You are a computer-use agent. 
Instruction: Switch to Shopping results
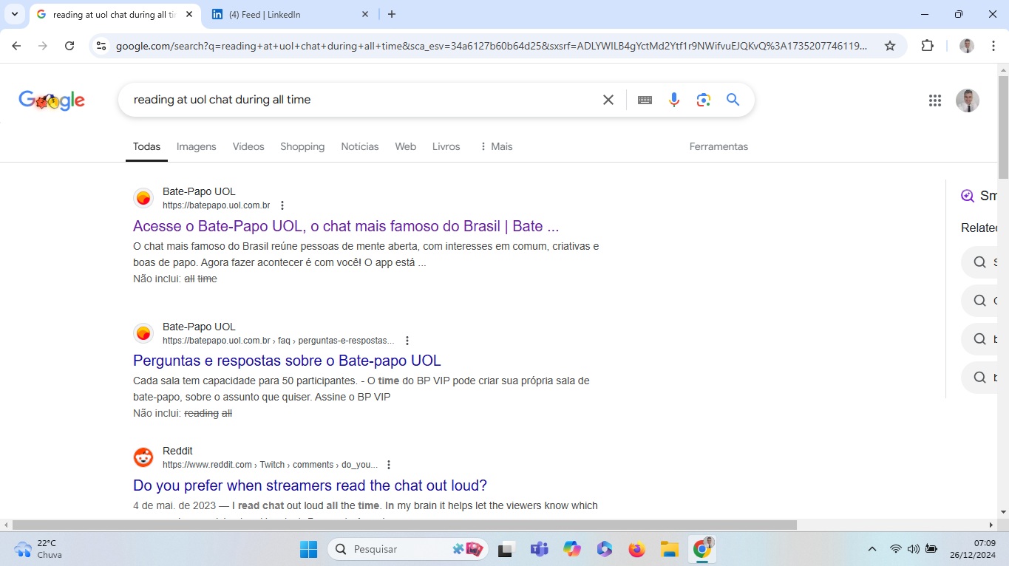pyautogui.click(x=302, y=146)
